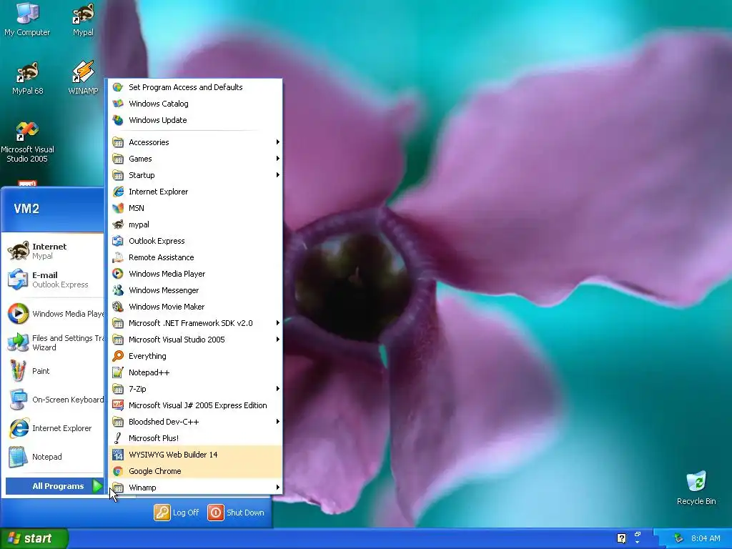Open the My Computer desktop icon
The image size is (732, 549).
27,19
